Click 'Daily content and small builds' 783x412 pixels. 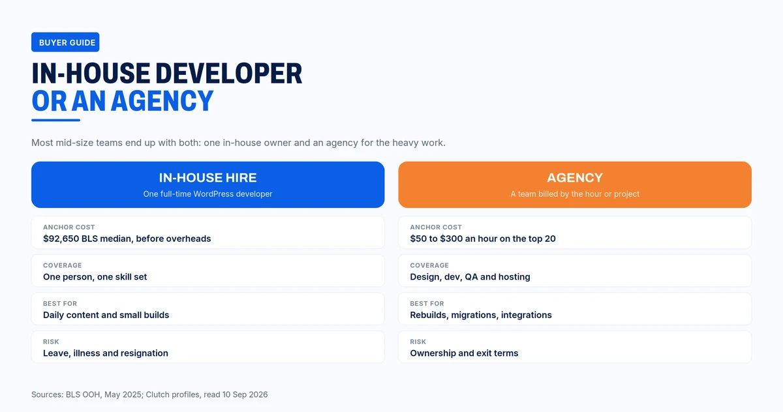[106, 315]
